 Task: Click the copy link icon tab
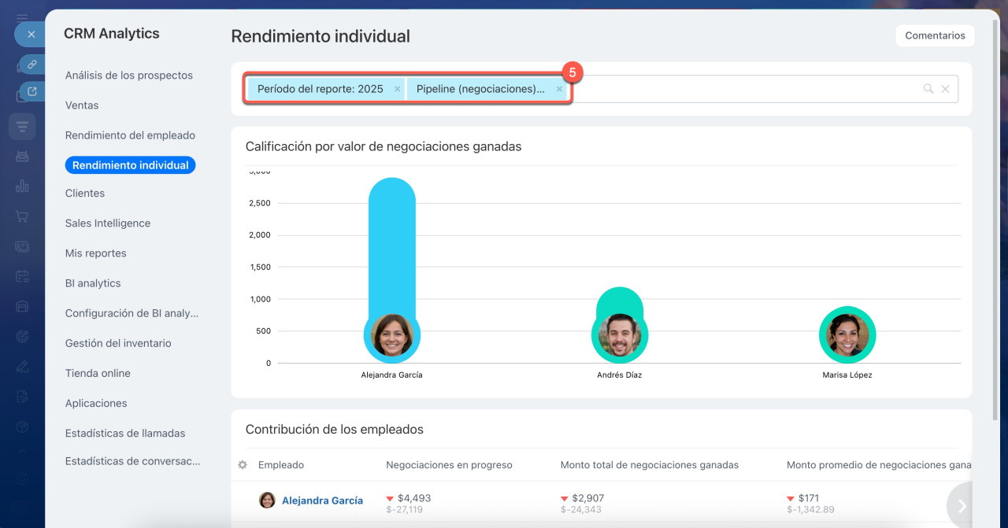pos(31,64)
